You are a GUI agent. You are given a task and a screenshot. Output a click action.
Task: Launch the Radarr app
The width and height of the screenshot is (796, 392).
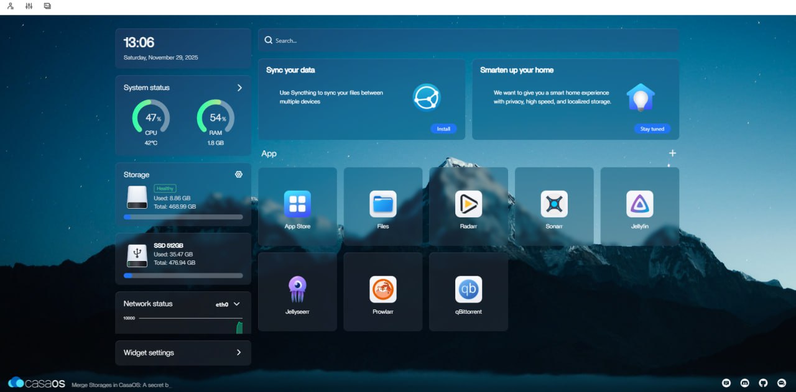(x=468, y=205)
